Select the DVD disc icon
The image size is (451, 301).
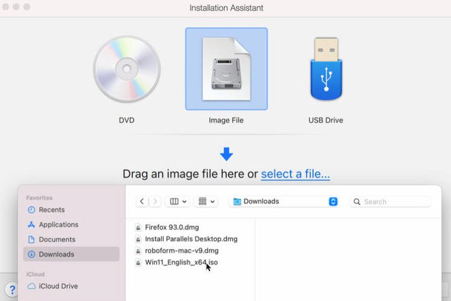[x=126, y=70]
